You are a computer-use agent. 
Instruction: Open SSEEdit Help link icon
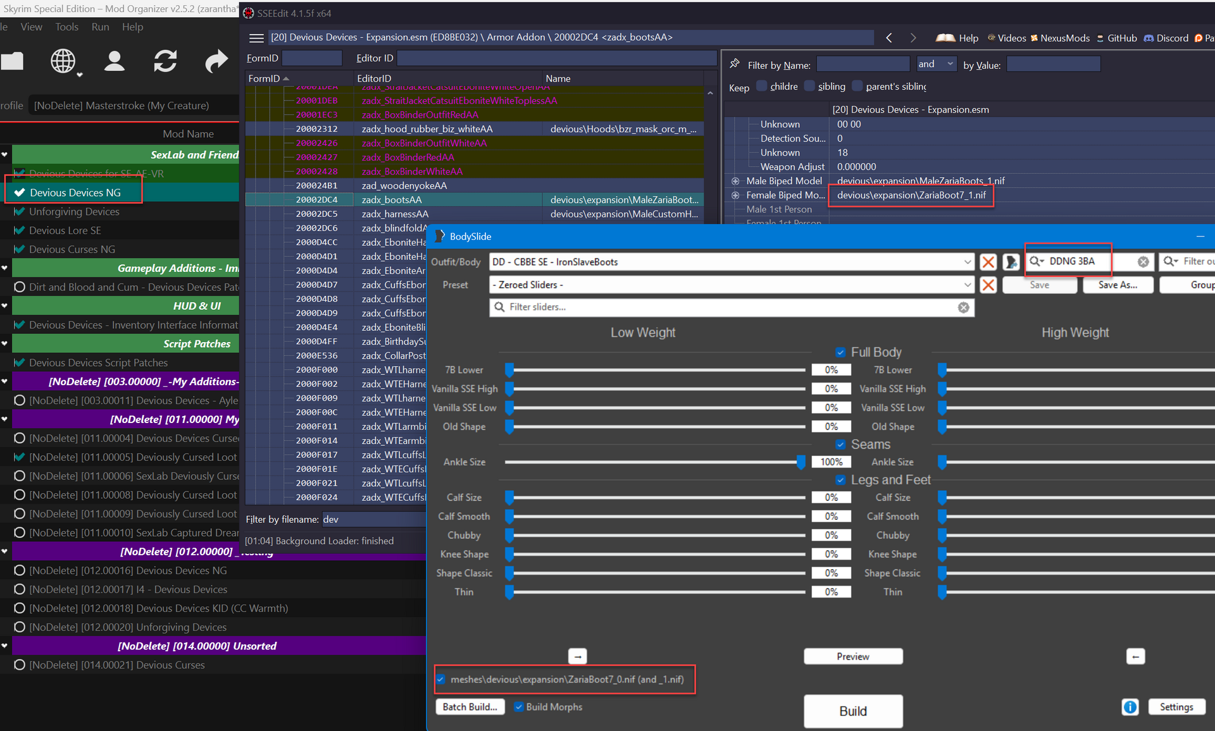click(957, 38)
